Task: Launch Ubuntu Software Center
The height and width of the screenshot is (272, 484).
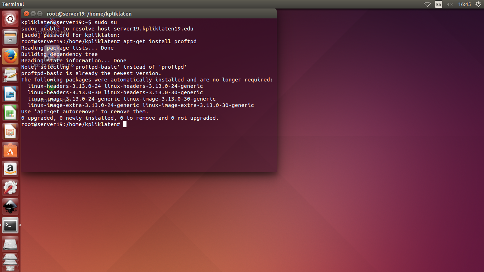Action: tap(10, 150)
